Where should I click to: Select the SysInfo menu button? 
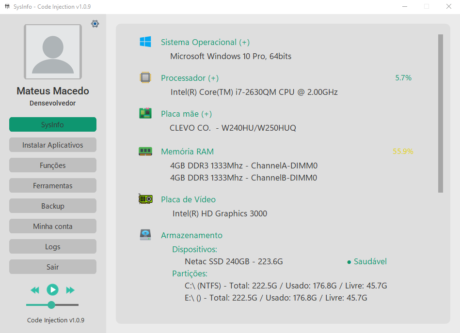click(53, 124)
